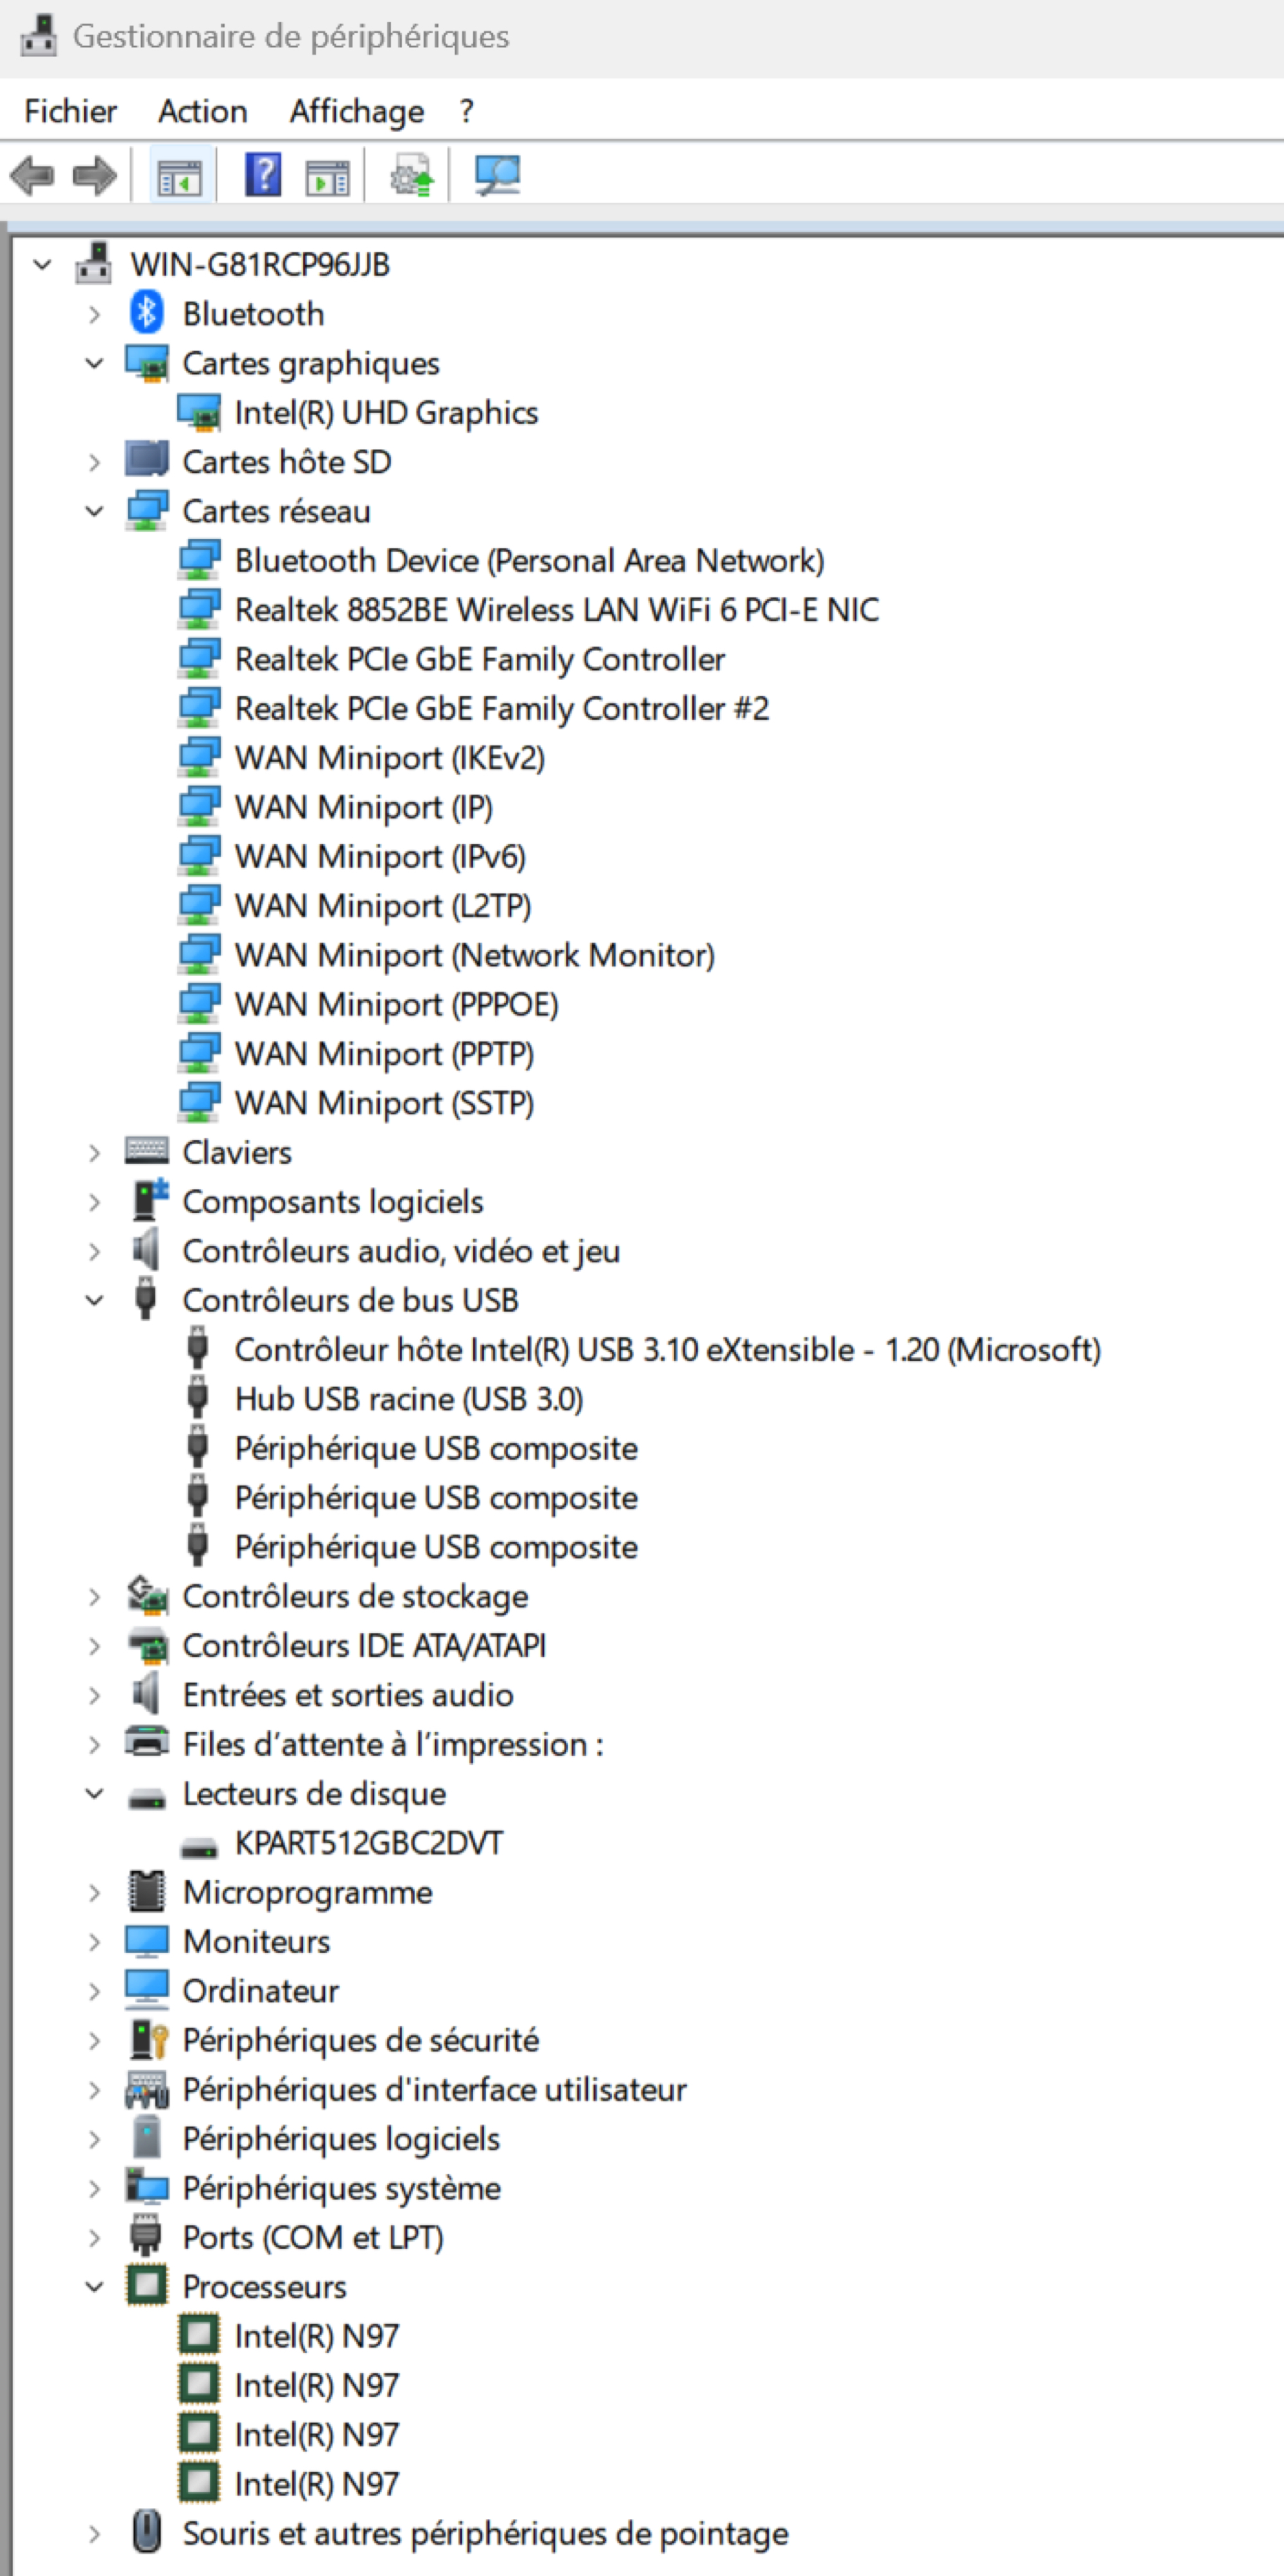Select Intel(R) UHD Graphics device
The height and width of the screenshot is (2576, 1284).
(386, 412)
